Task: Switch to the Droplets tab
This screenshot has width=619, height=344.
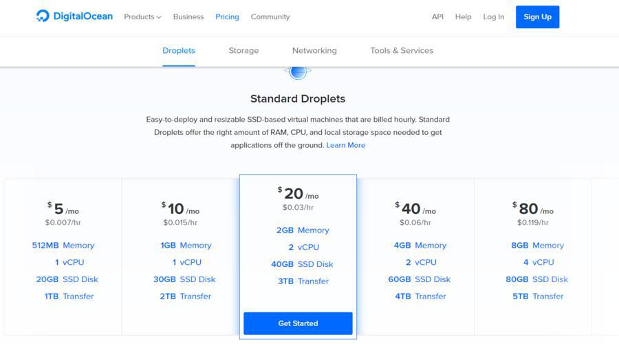Action: [x=179, y=50]
